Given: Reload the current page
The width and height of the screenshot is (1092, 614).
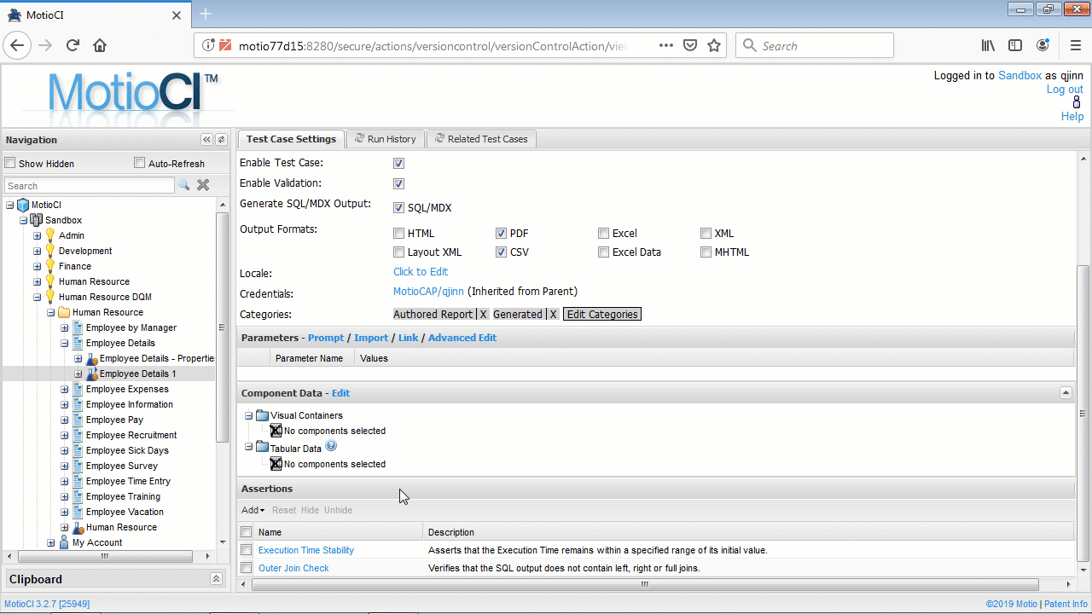Looking at the screenshot, I should pyautogui.click(x=73, y=45).
